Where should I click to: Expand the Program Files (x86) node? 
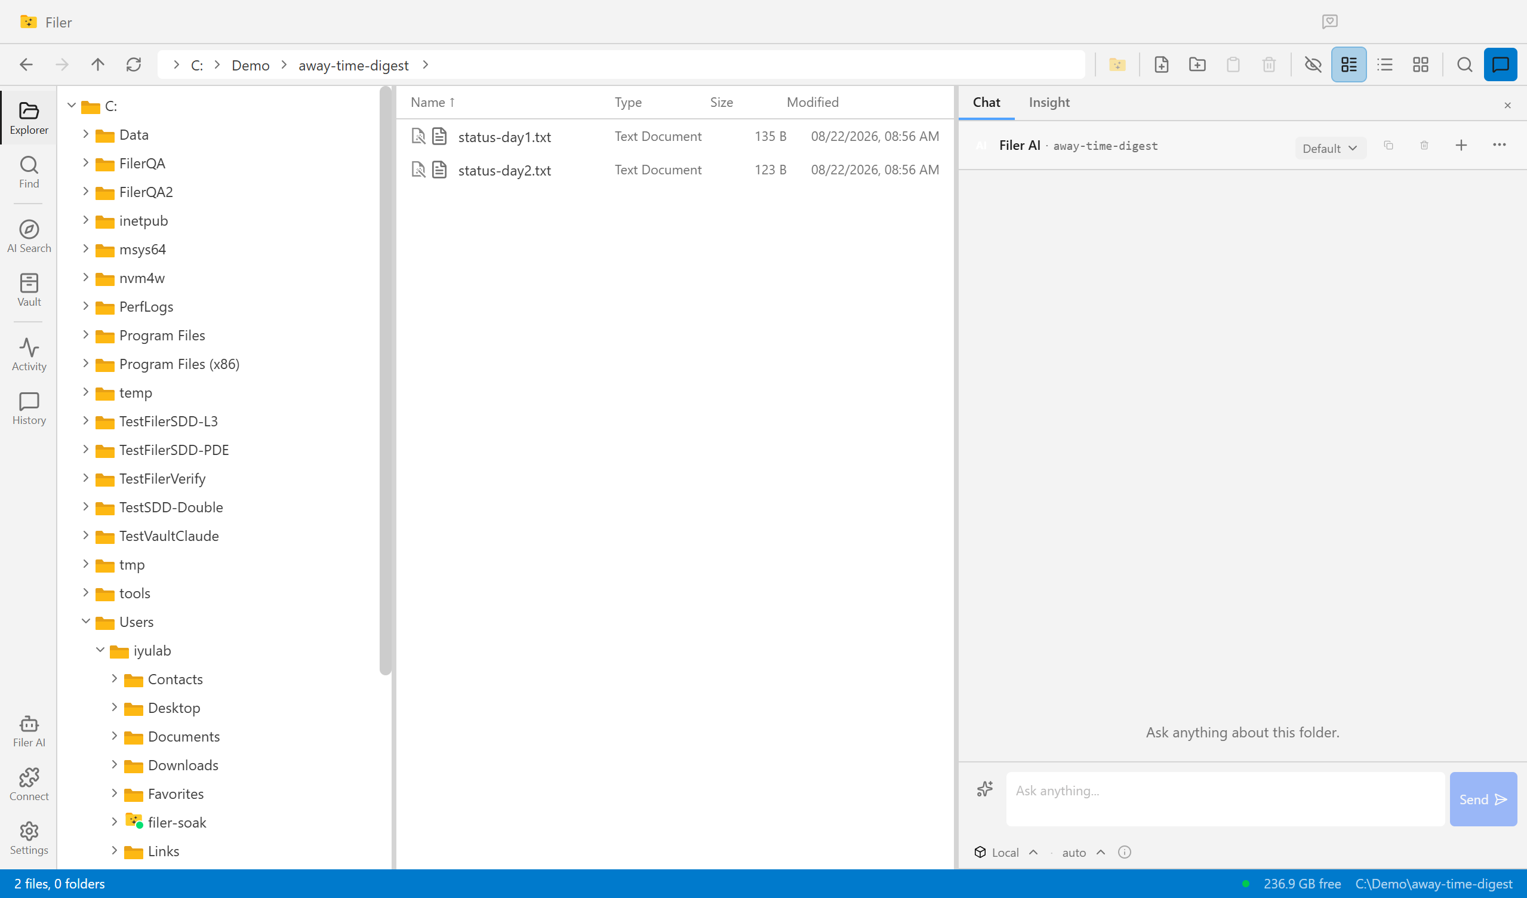pos(85,364)
